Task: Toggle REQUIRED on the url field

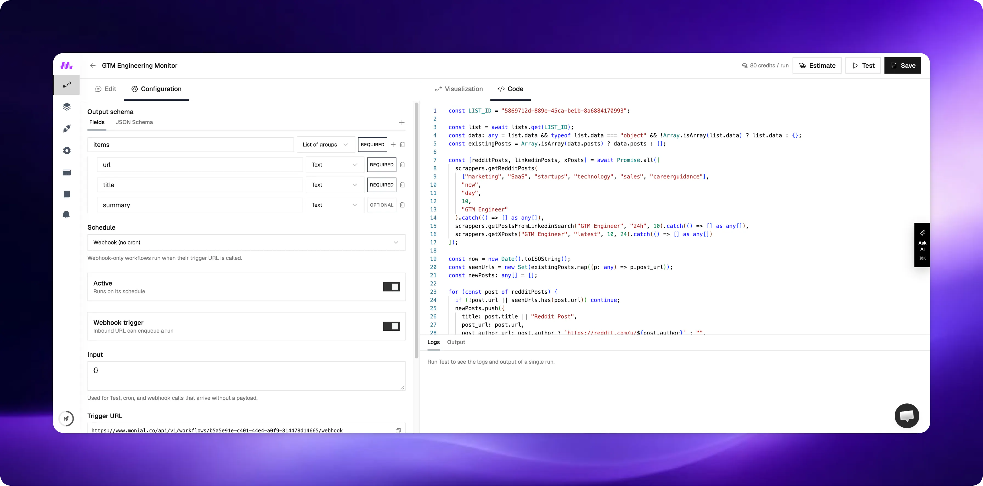Action: [x=382, y=165]
